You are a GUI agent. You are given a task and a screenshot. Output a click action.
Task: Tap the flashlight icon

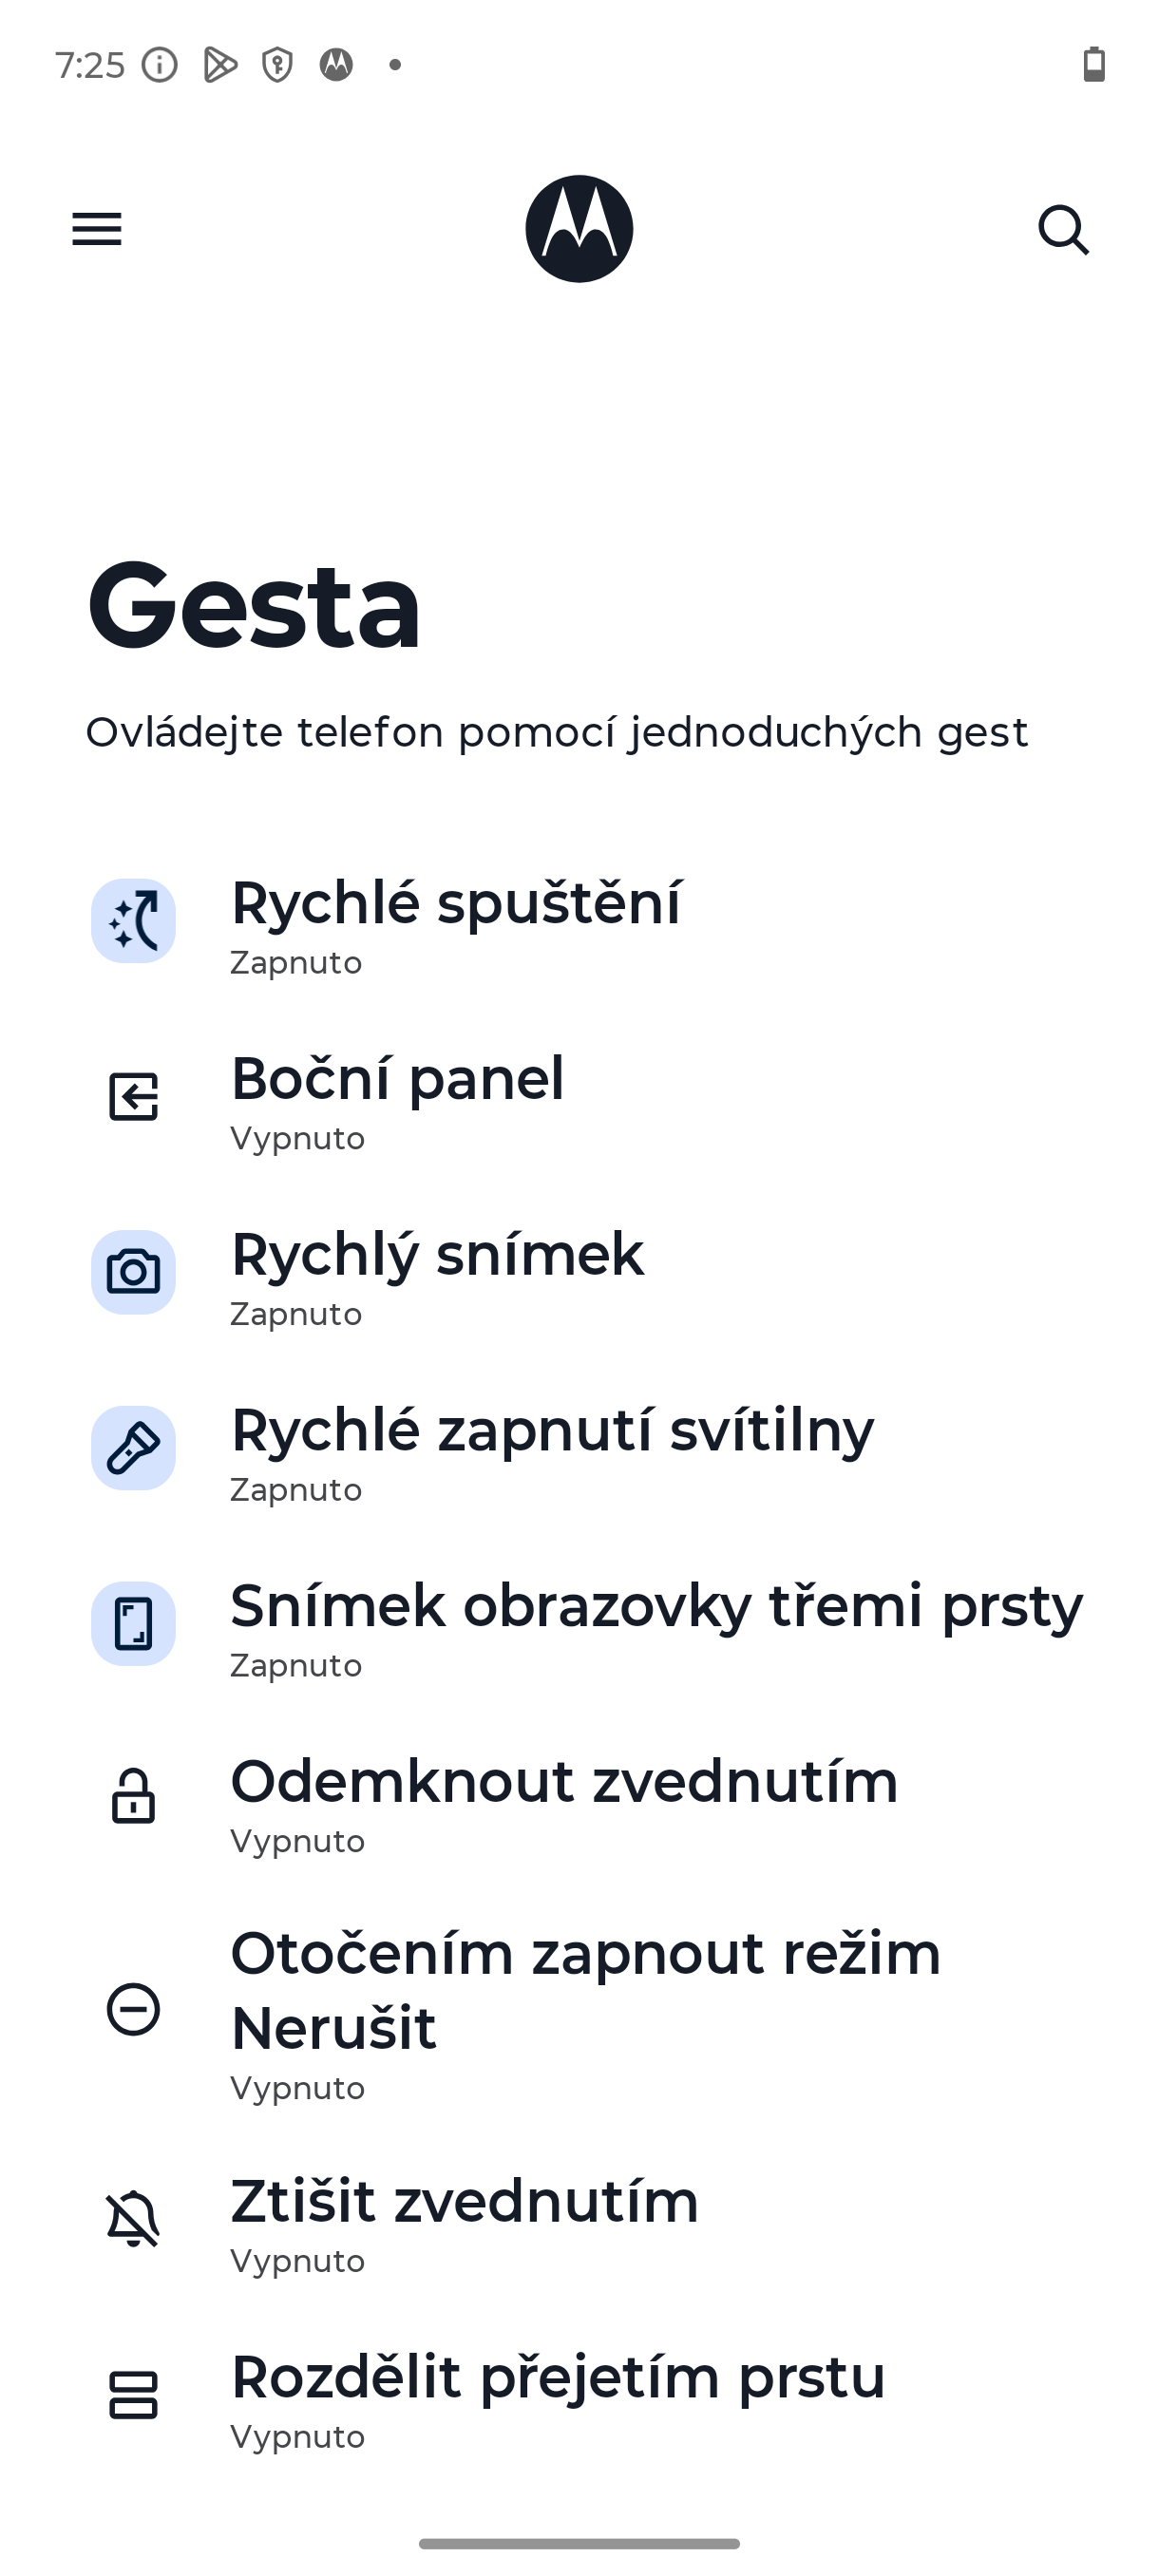point(133,1448)
